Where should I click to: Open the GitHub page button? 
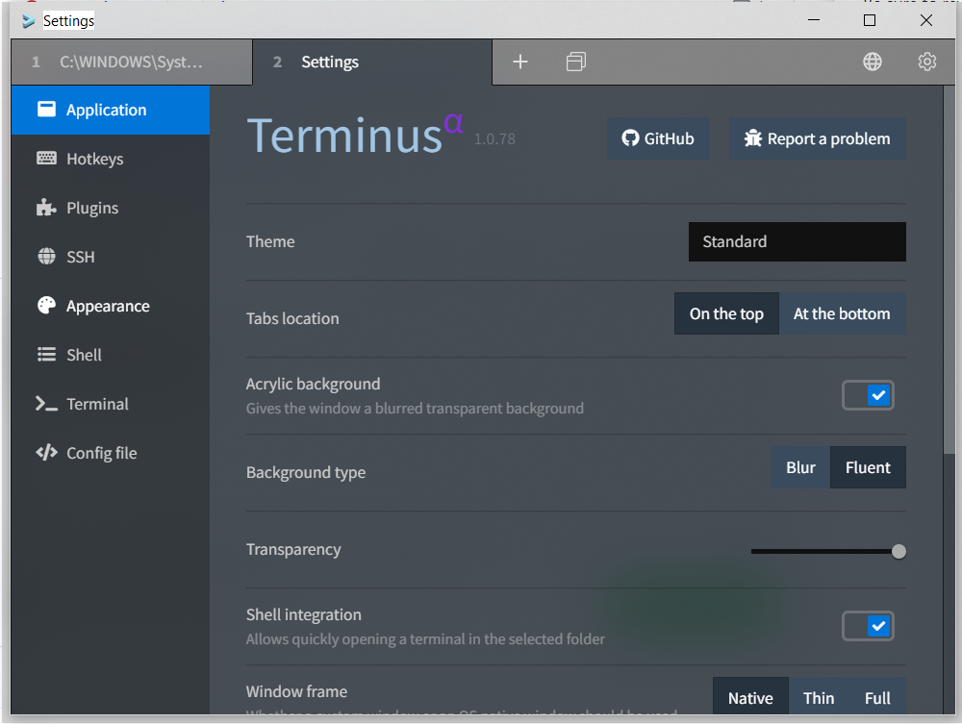pos(658,138)
